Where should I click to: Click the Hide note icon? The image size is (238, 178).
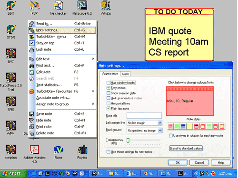click(31, 120)
